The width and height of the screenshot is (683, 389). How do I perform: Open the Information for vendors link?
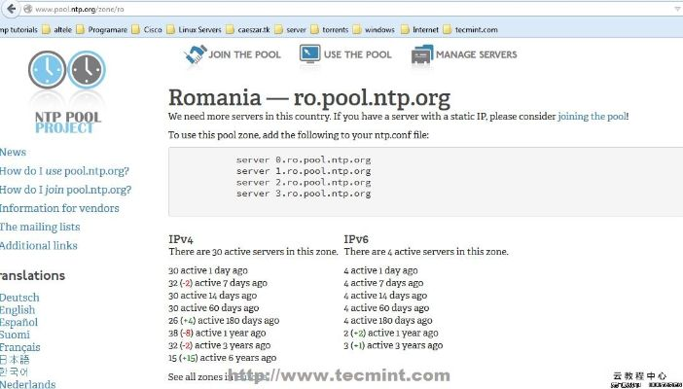(x=59, y=208)
